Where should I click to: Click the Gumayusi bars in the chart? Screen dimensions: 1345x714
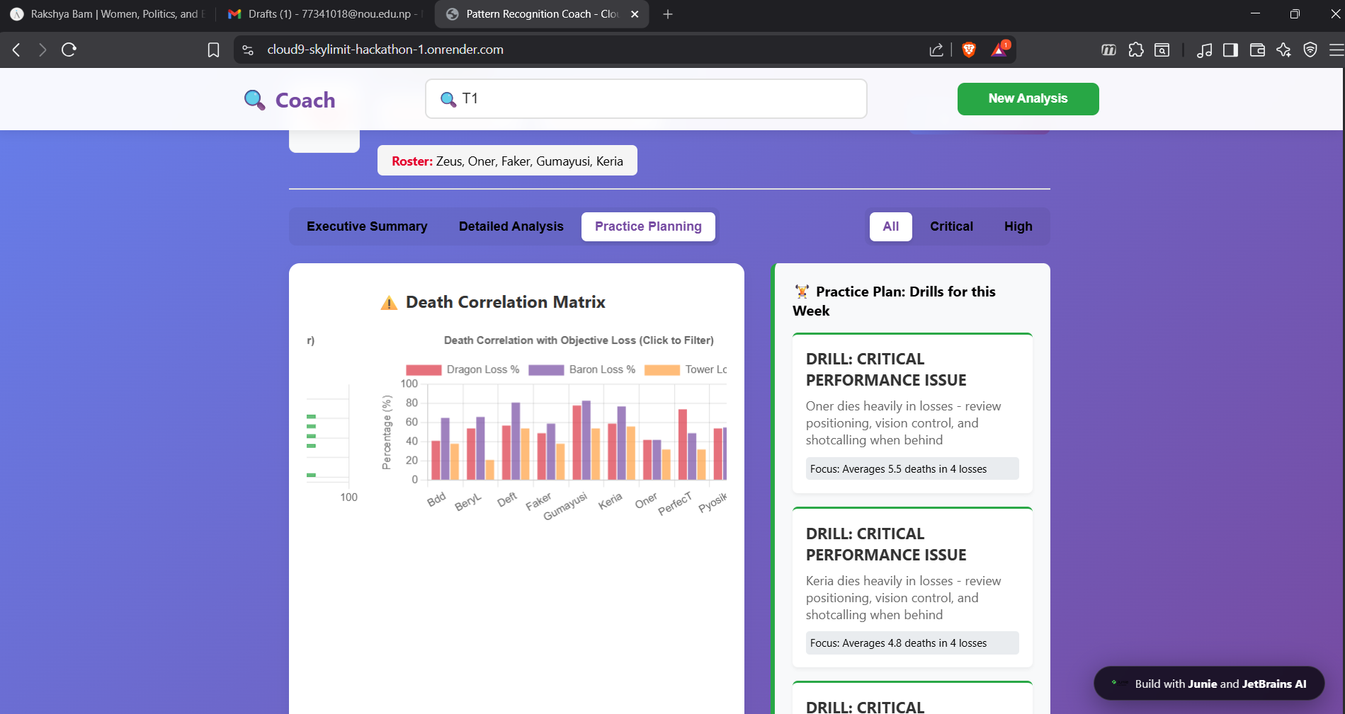[586, 440]
